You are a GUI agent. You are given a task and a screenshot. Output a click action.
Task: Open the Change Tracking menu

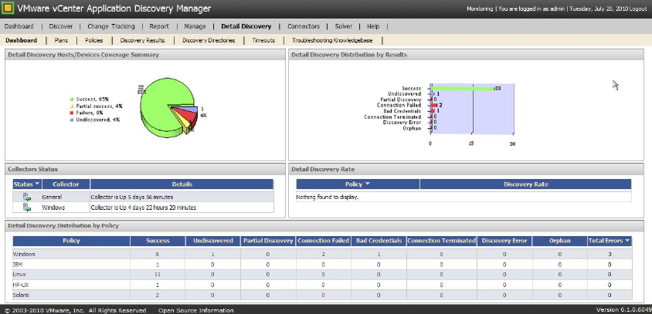(111, 26)
